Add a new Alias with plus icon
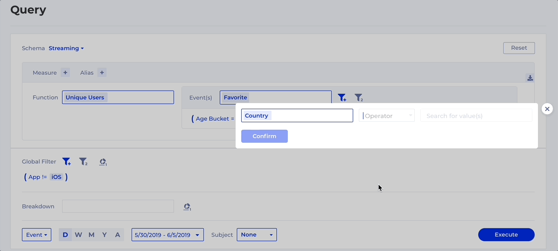558x251 pixels. coord(102,73)
